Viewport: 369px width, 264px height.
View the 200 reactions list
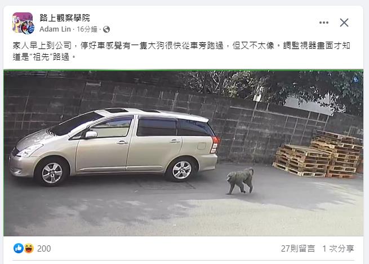pyautogui.click(x=44, y=248)
